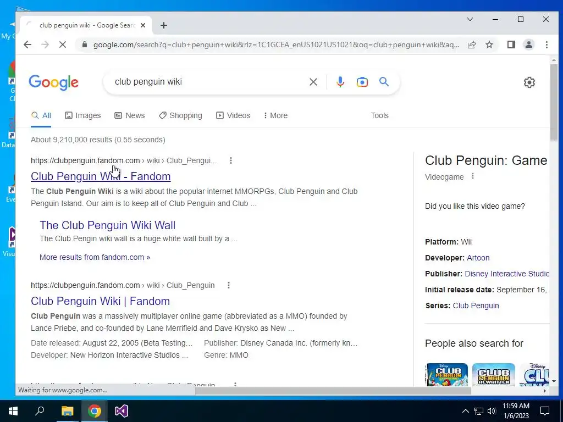Open taskbar clock showing 11:59 AM
Viewport: 563px width, 422px height.
click(516, 411)
